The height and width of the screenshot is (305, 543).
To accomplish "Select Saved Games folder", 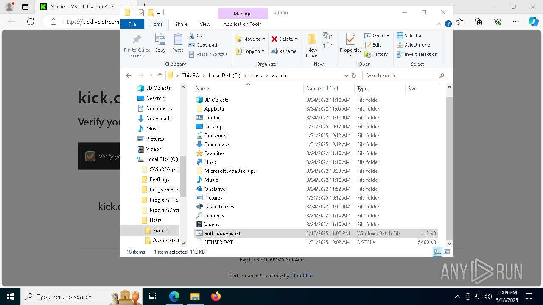I will point(316,207).
